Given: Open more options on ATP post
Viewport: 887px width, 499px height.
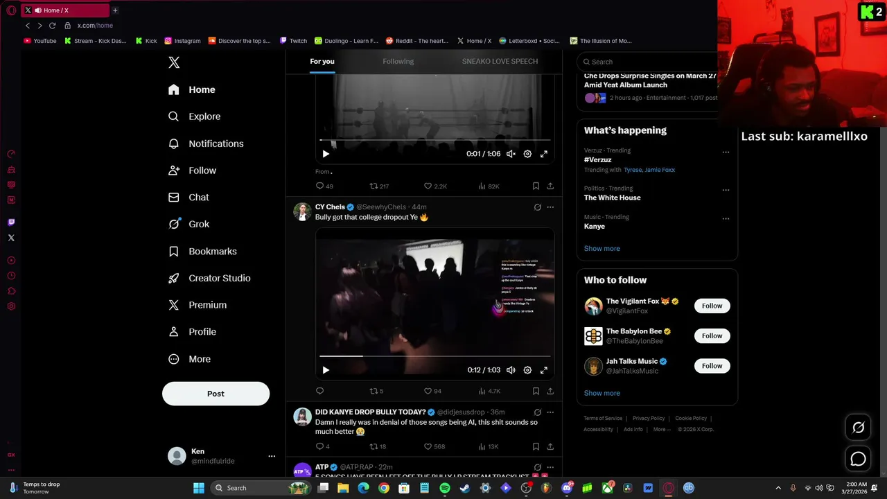Looking at the screenshot, I should pos(550,468).
